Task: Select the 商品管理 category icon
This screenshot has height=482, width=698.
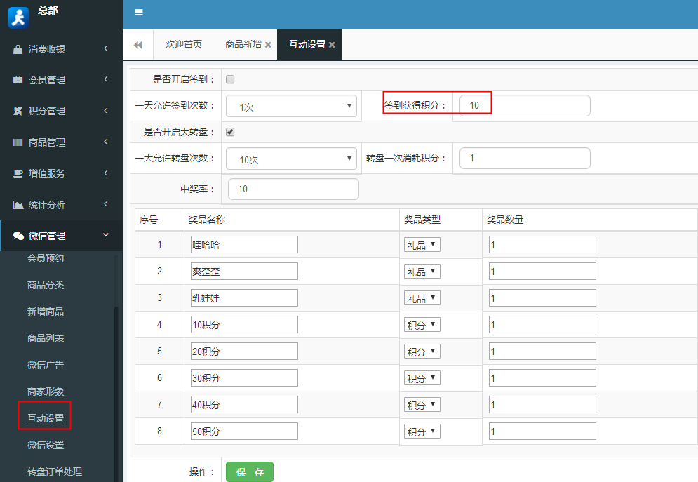Action: (17, 142)
